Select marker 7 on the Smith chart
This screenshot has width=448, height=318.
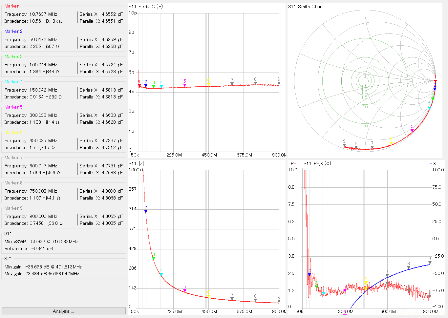tap(372, 147)
